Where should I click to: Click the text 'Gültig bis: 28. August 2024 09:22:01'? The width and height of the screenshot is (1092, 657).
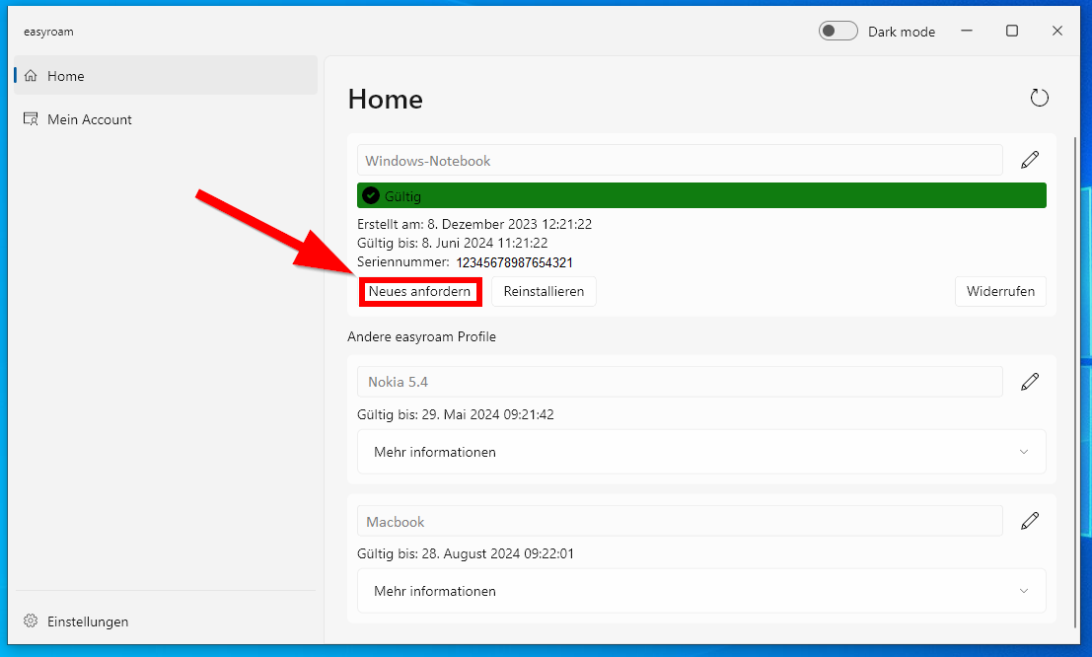click(466, 553)
